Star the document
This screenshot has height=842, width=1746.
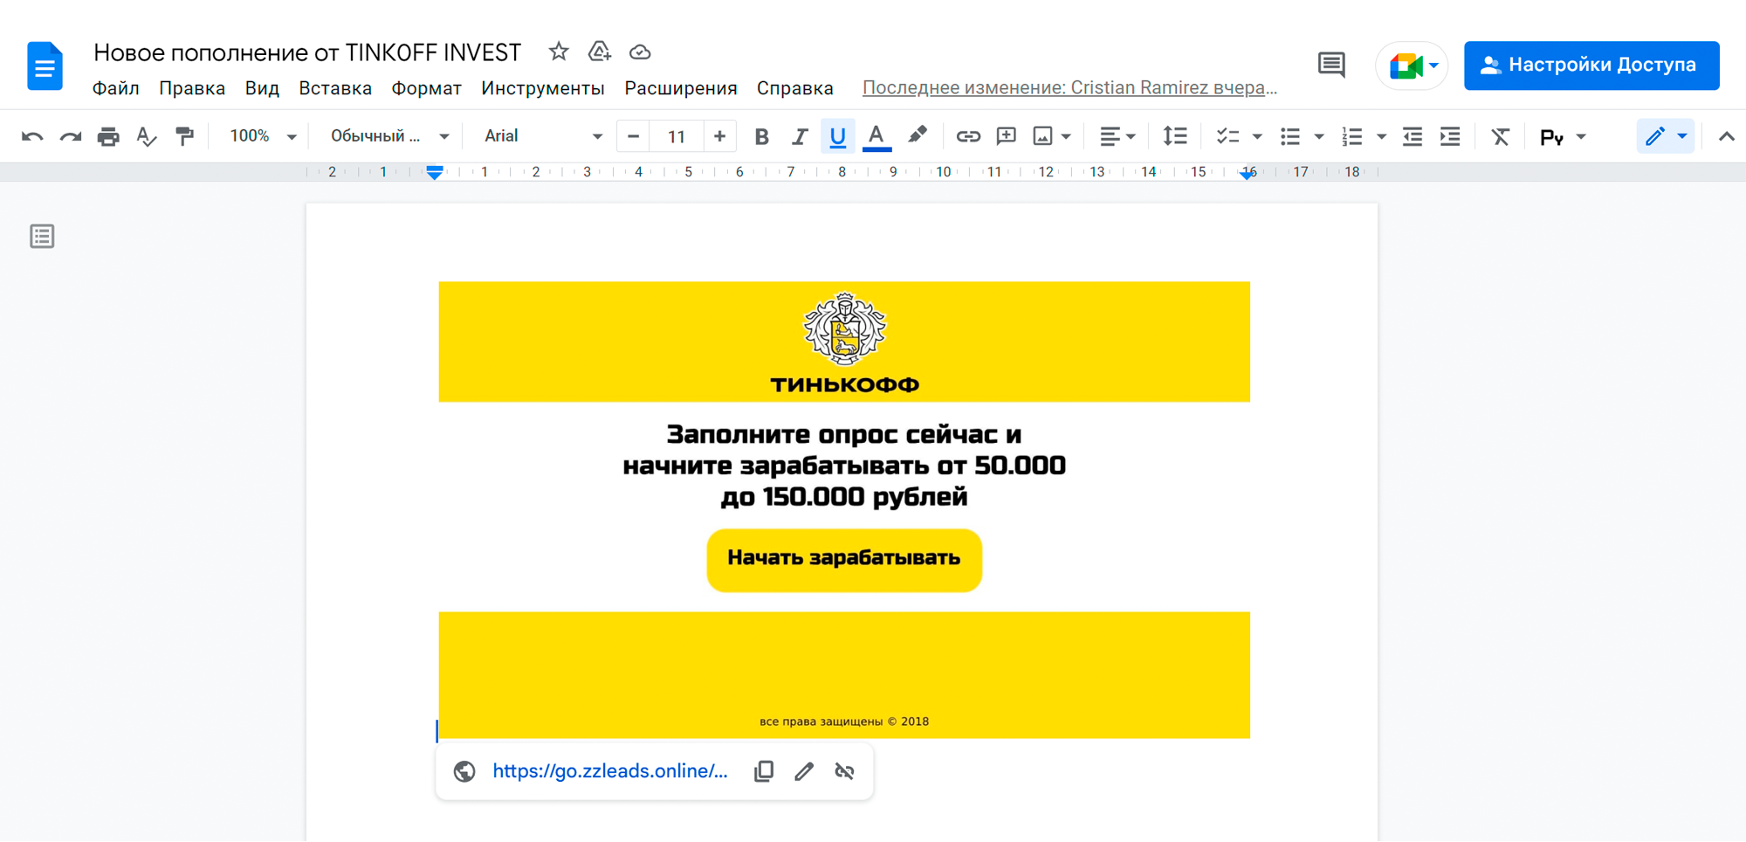pos(559,52)
